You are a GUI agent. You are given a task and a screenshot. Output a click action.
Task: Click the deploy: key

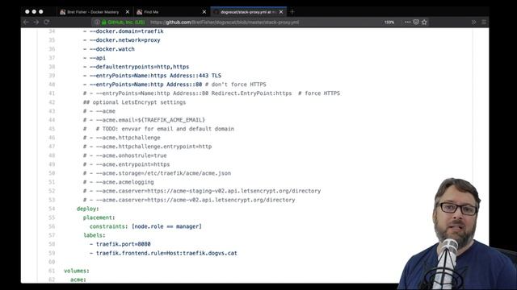tap(88, 209)
